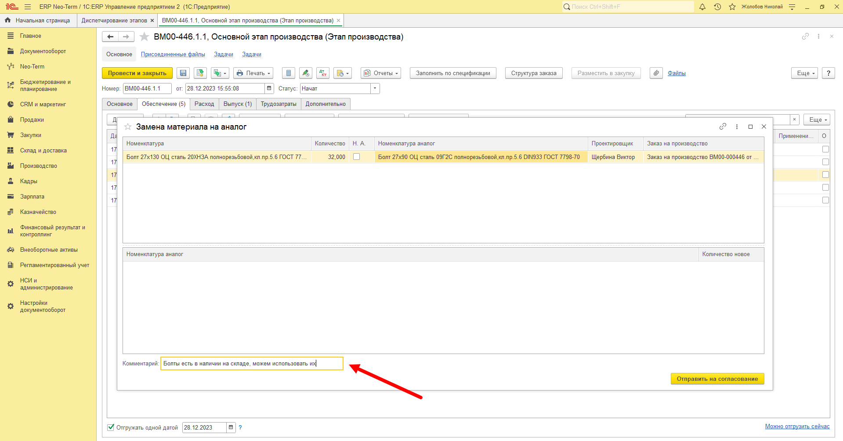Click Провести и закрыть button

pyautogui.click(x=137, y=73)
